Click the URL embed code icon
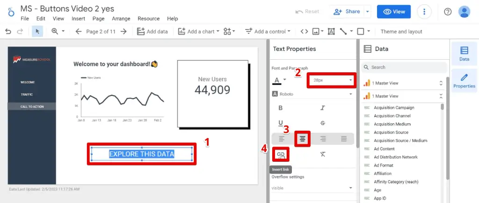 tap(304, 31)
